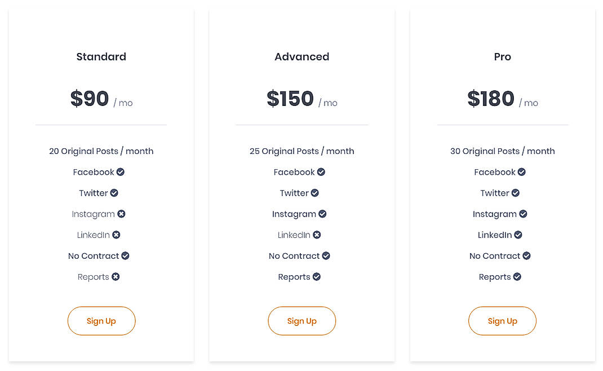Screen dimensions: 603x371
Task: Click the Facebook label in the Pro column
Action: (495, 172)
